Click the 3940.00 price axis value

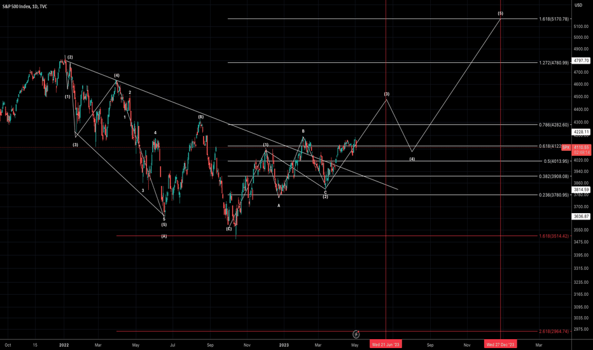tap(581, 172)
